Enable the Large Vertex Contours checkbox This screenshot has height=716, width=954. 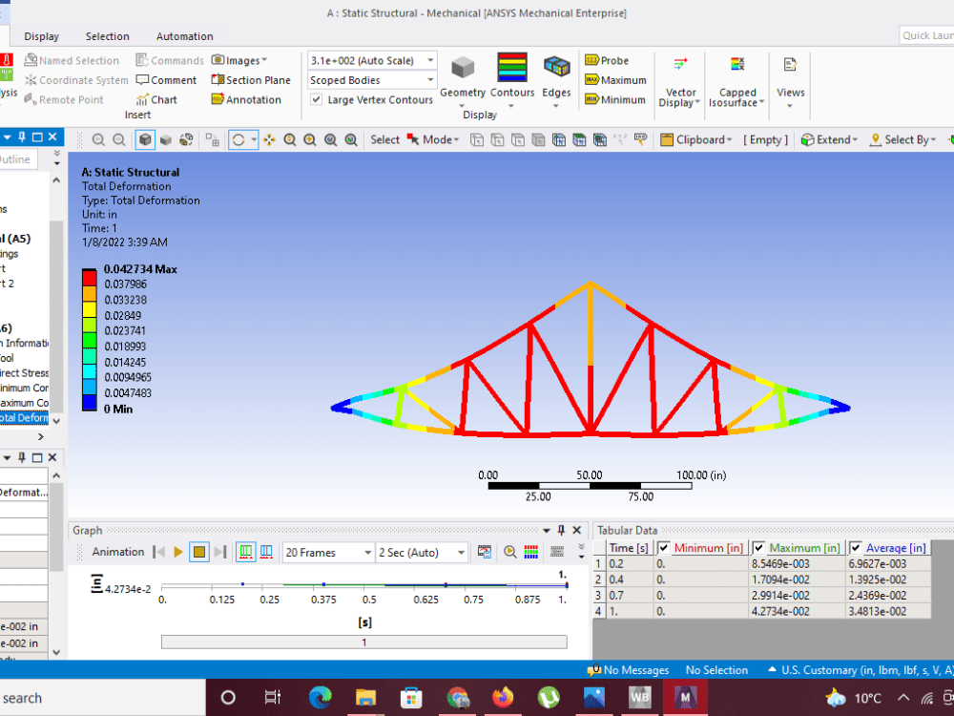316,99
